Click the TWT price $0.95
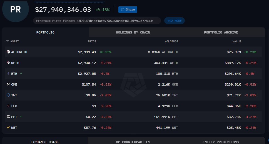Viewport: 269px width, 144px height. [x=91, y=95]
